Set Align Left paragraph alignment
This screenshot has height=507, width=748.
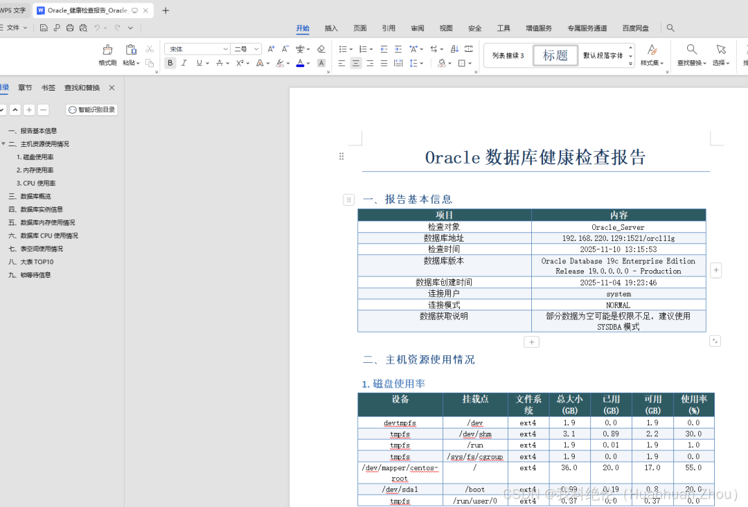(341, 63)
